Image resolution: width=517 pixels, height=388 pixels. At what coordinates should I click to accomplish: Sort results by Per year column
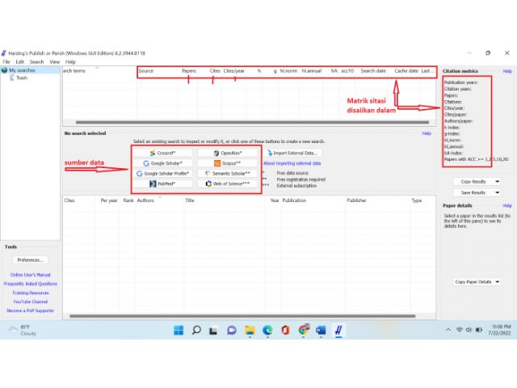tap(109, 200)
